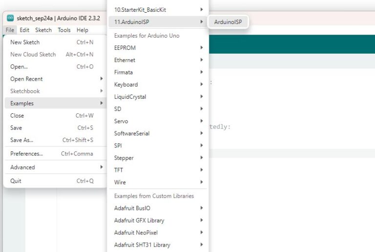This screenshot has width=375, height=252.
Task: Expand LiquidCrystal examples submenu
Action: tap(158, 97)
